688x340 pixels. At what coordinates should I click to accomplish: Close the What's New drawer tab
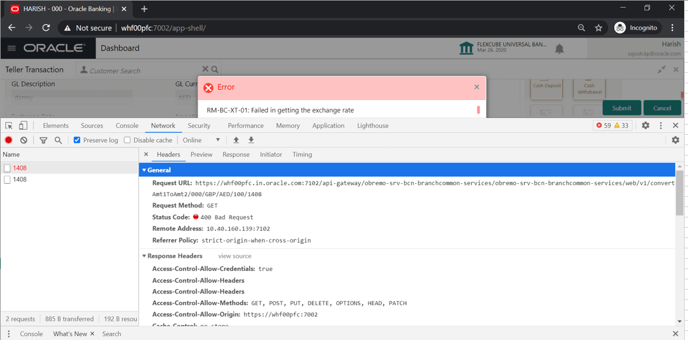92,334
